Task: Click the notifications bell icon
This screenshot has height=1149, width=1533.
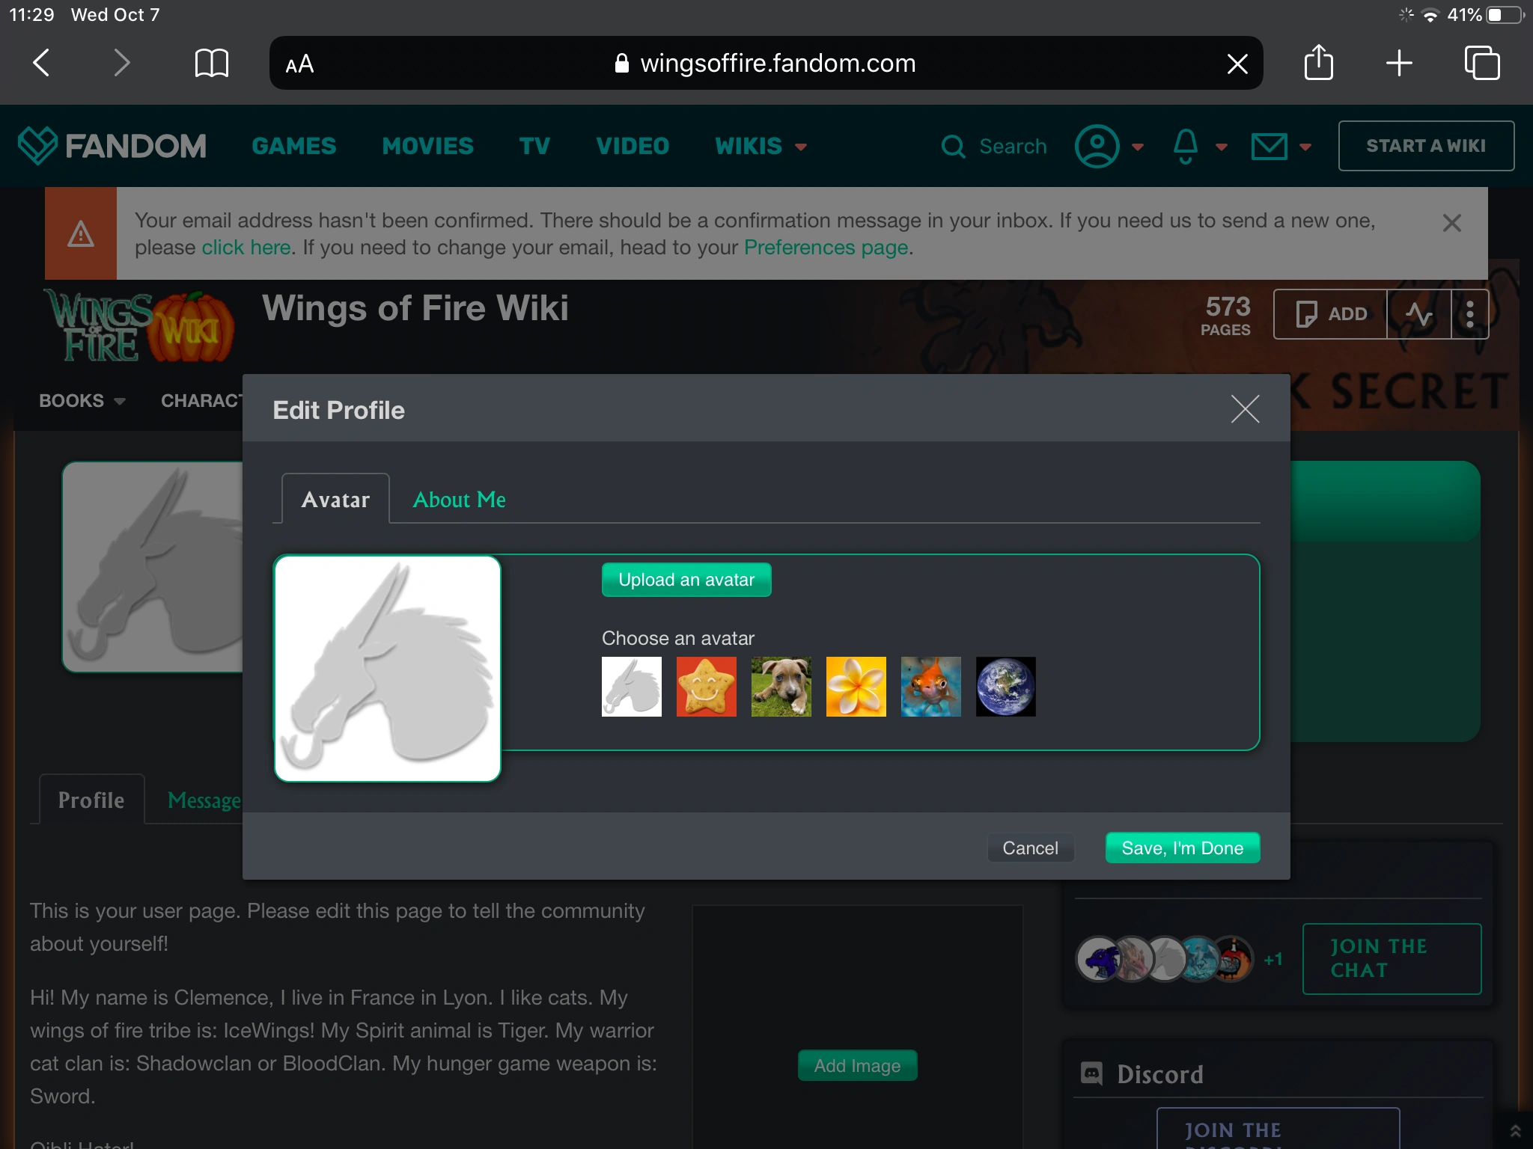Action: pyautogui.click(x=1186, y=146)
